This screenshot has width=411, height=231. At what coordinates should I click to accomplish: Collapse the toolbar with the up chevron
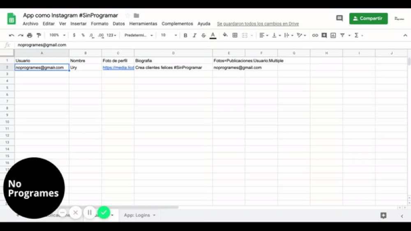coord(405,35)
